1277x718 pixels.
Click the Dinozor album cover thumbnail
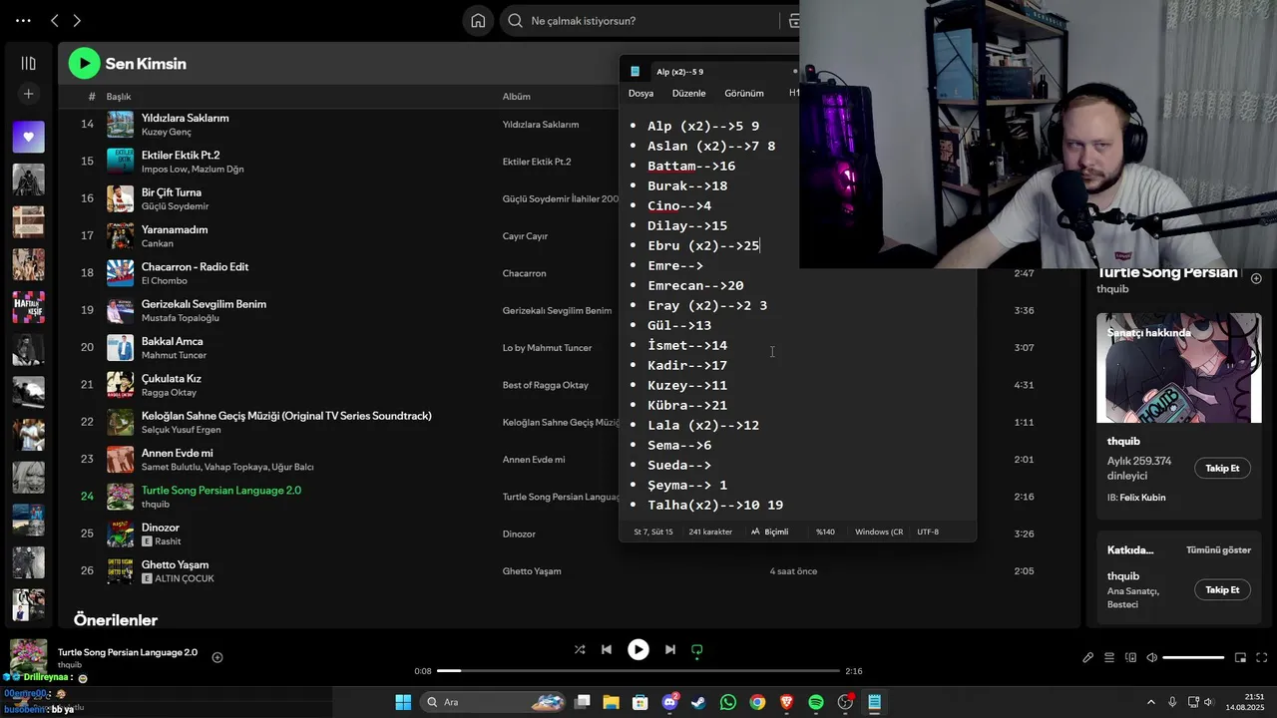pyautogui.click(x=120, y=534)
